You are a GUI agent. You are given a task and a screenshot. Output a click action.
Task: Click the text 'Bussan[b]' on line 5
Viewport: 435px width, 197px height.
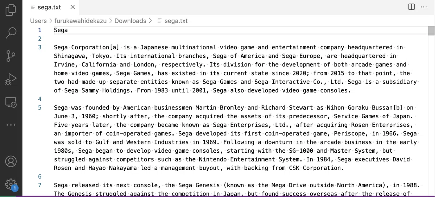[388, 108]
